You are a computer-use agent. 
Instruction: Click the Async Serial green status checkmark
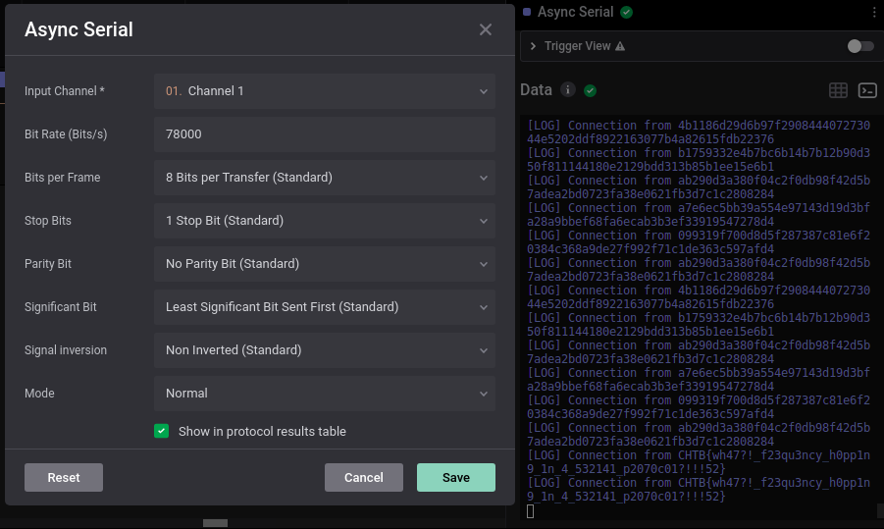tap(626, 12)
